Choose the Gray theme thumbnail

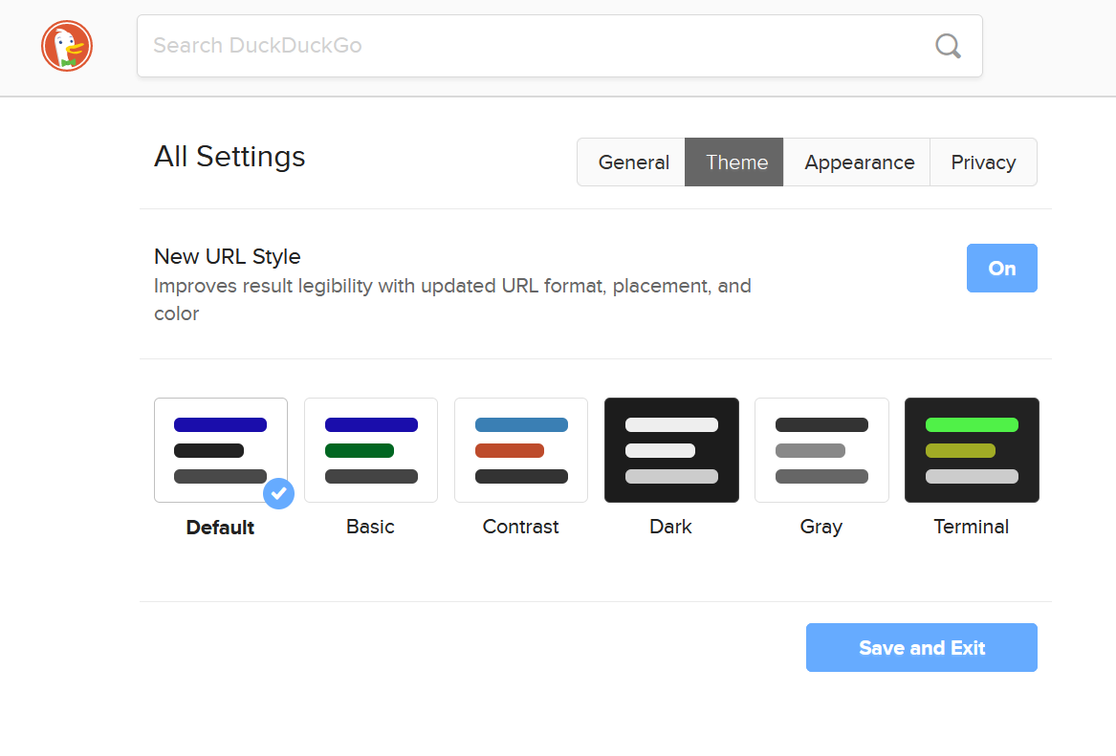tap(821, 450)
